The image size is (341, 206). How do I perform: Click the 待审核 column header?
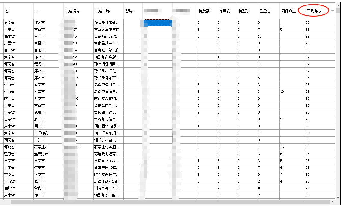click(224, 11)
